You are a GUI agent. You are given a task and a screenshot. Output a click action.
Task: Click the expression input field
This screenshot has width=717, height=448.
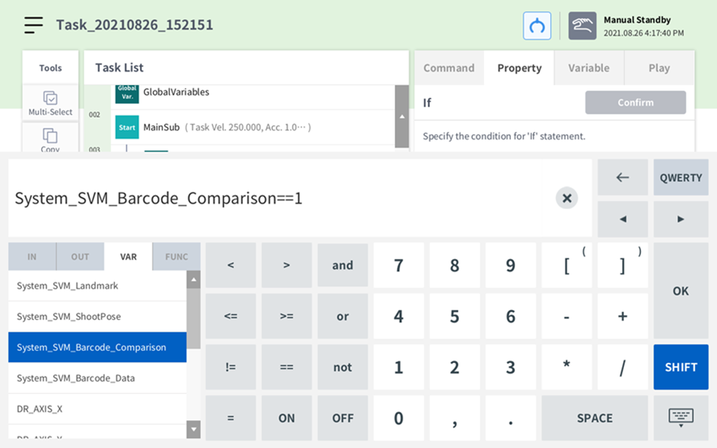[x=278, y=198]
